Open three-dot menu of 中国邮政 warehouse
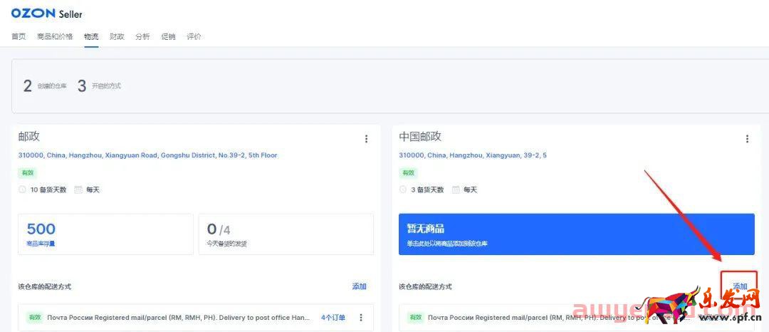The image size is (769, 332). coord(747,139)
